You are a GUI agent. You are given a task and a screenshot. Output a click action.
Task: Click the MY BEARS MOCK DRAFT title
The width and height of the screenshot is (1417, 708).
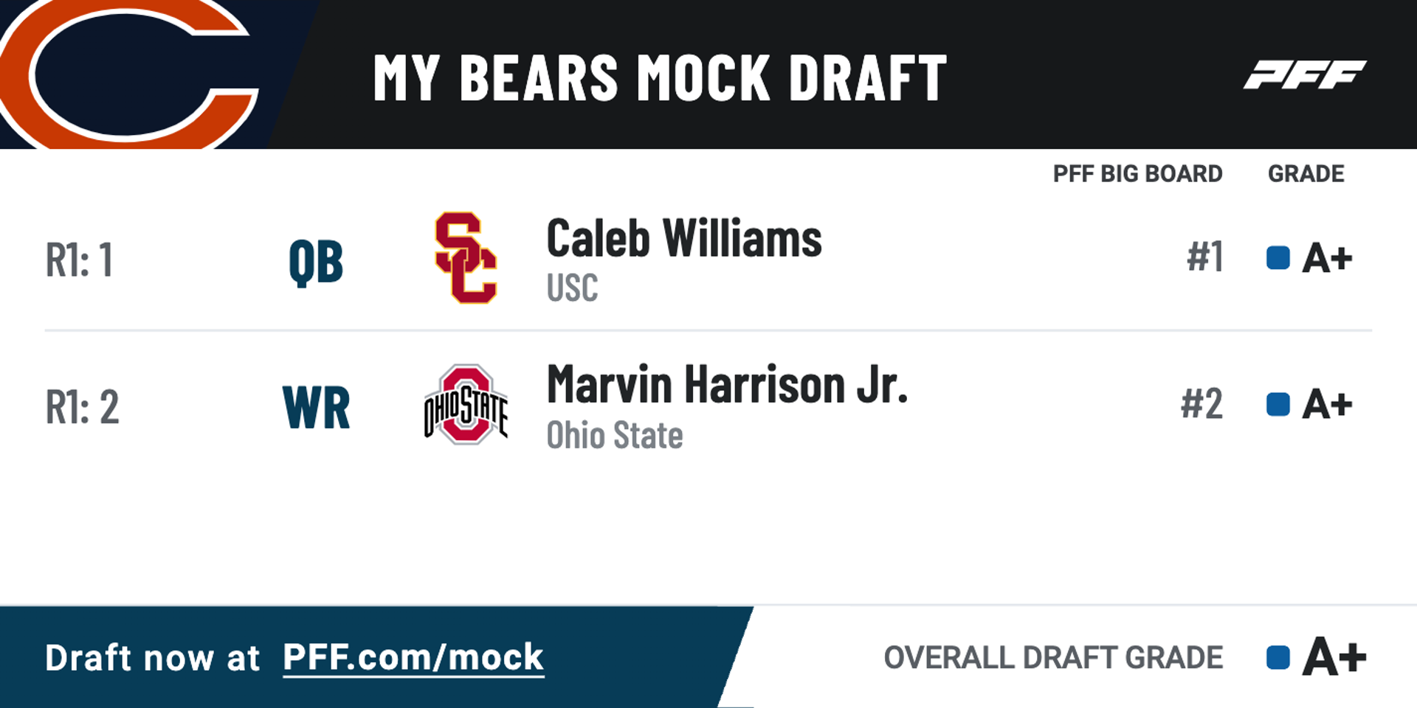tap(660, 77)
